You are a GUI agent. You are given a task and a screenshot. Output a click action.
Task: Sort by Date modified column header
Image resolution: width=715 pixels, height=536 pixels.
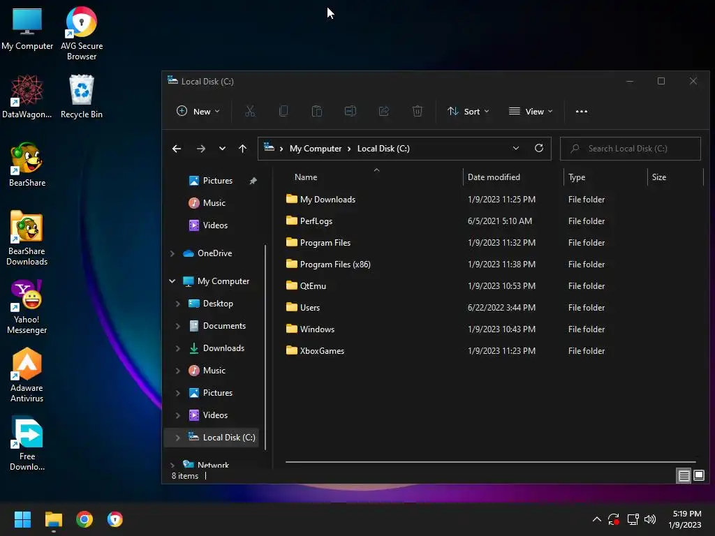click(x=513, y=177)
